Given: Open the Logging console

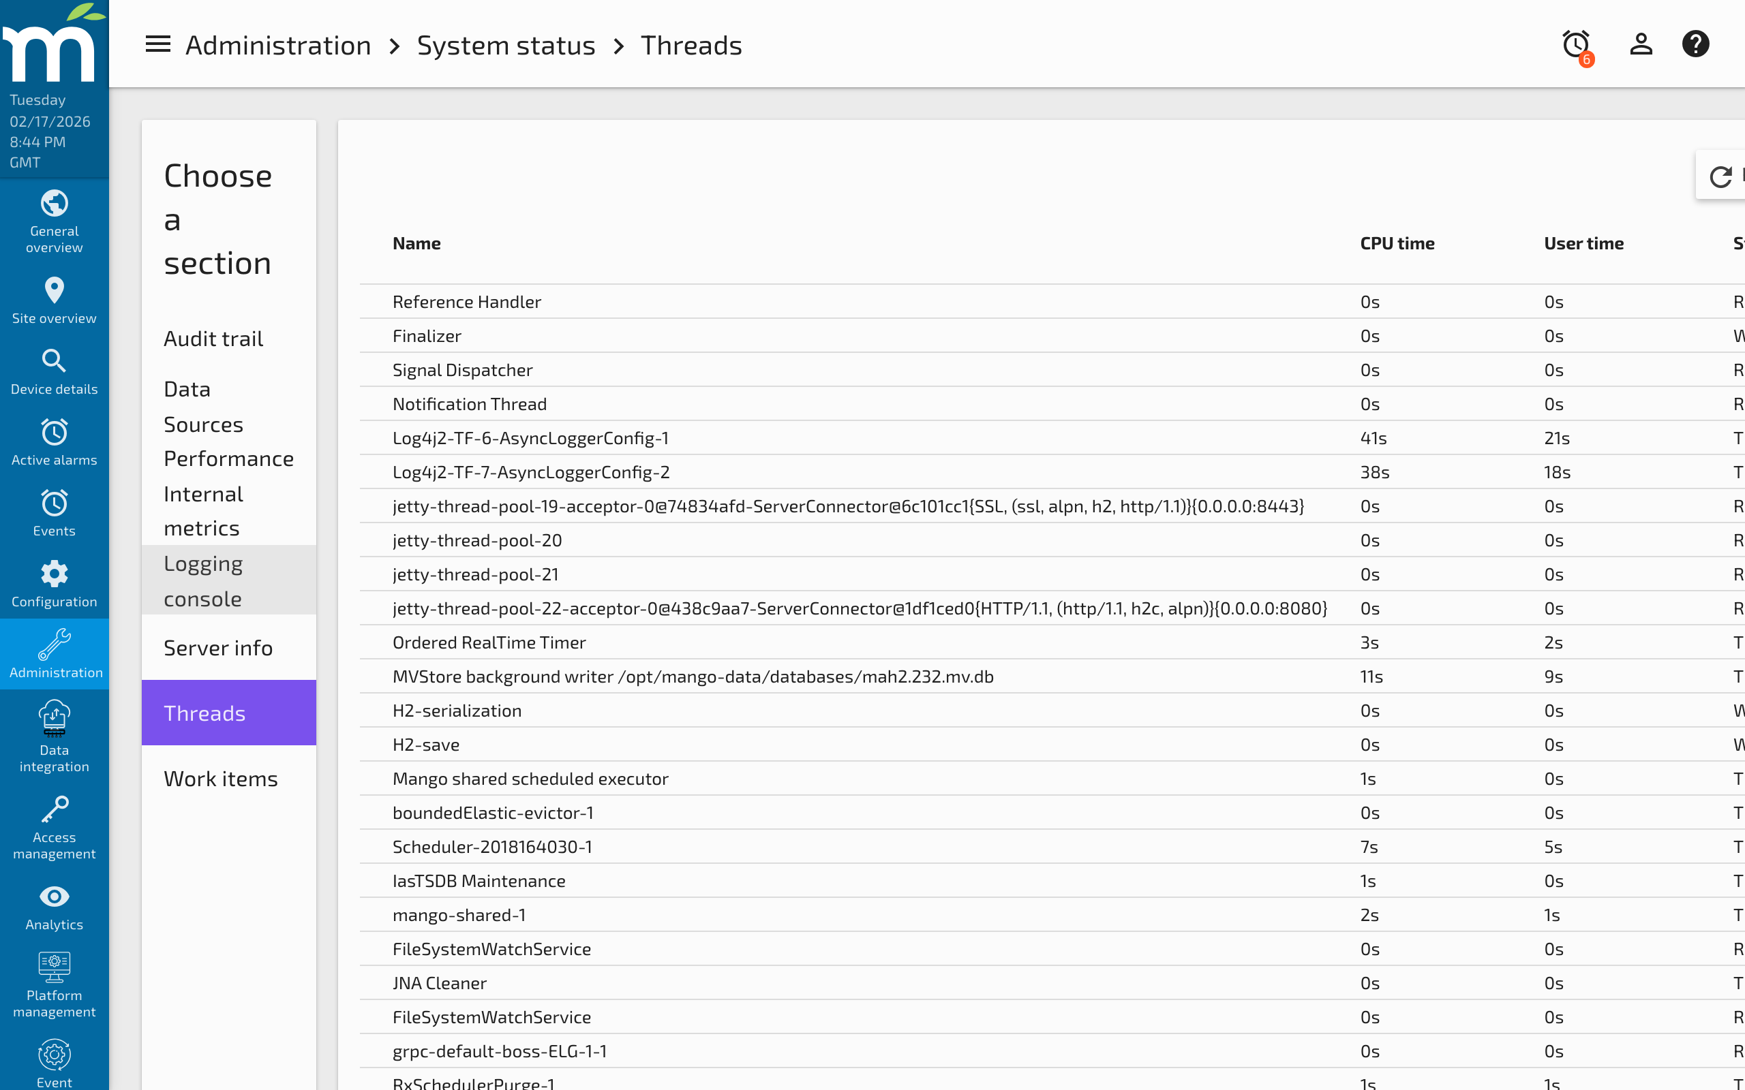Looking at the screenshot, I should click(x=203, y=580).
